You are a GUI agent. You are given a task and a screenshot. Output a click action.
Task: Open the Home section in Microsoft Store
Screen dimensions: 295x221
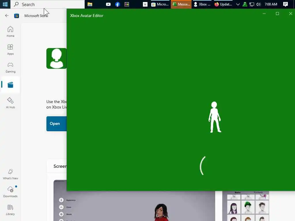[x=10, y=31]
